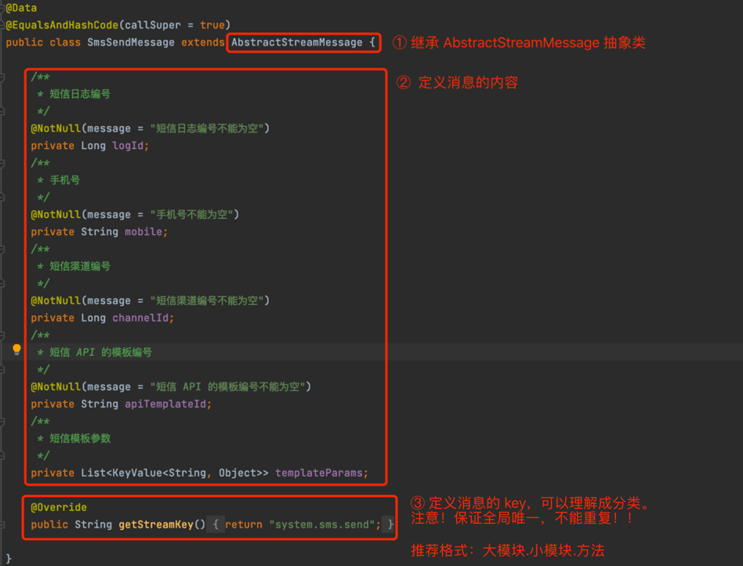Screen dimensions: 743x566
Task: Expand the folded getStreamKey body at its opening brace
Action: 216,524
